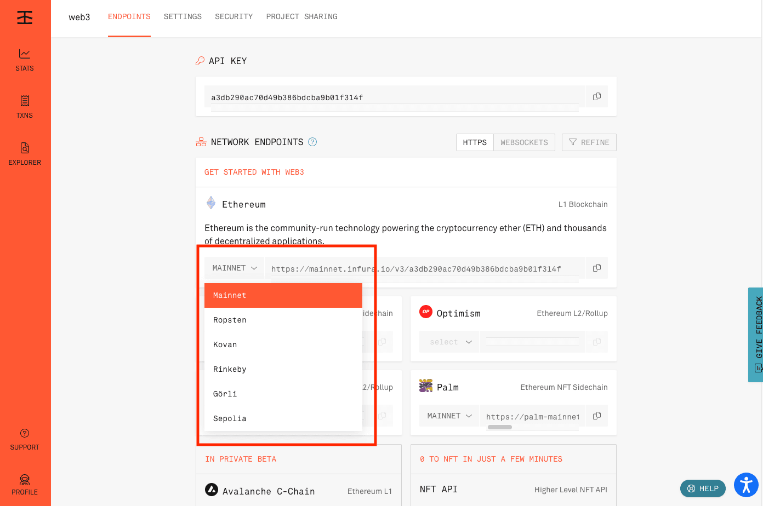Choose Sepolia from the network list
Viewport: 763px width, 506px height.
click(x=283, y=418)
